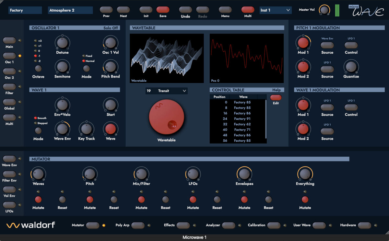
Task: Select the Factory bank field
Action: (25, 10)
